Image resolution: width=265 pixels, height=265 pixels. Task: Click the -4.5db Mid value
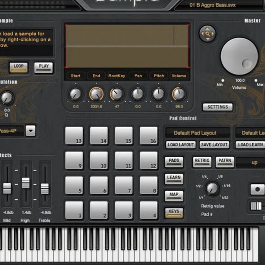click(8, 212)
